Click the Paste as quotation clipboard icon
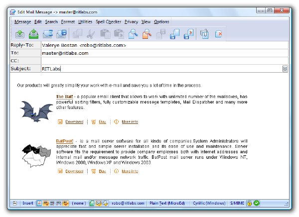299x217 pixels. click(119, 34)
